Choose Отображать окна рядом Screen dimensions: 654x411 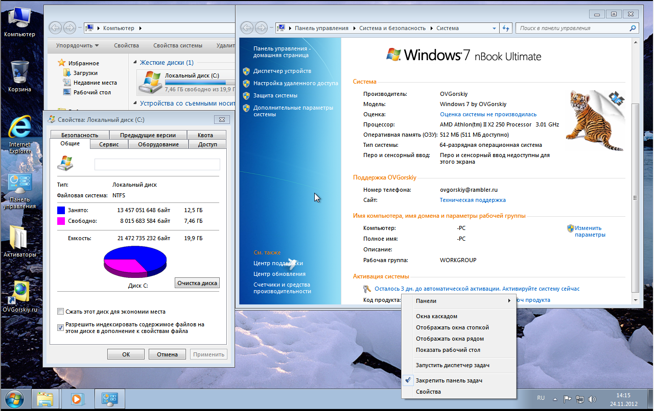pyautogui.click(x=459, y=339)
